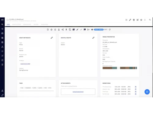
Task: Switch to the Publishing tab
Action: (x=44, y=24)
